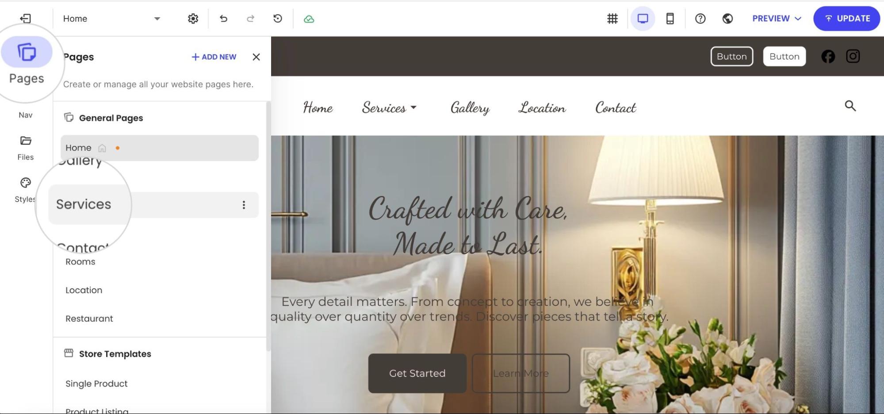Click ADD NEW page button
Viewport: 884px width, 414px height.
(x=214, y=57)
